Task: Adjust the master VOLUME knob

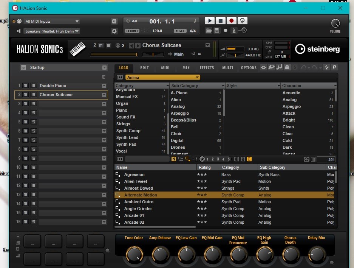Action: [335, 23]
